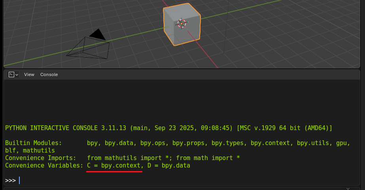Click the 'Builtin Modules:' label text
Viewport: 365px width, 190px height.
(x=34, y=143)
